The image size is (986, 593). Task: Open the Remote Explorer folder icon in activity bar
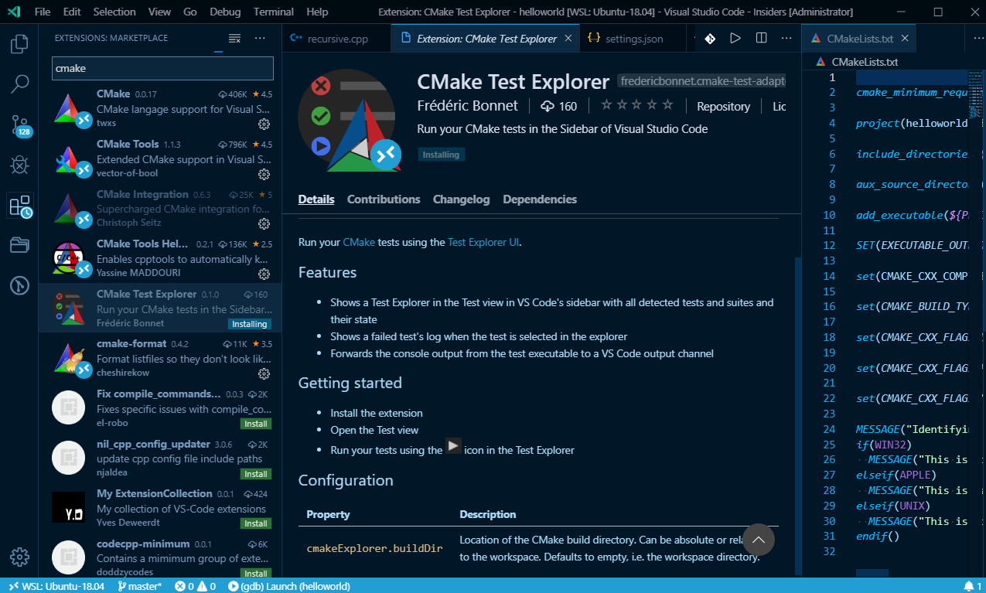coord(19,246)
